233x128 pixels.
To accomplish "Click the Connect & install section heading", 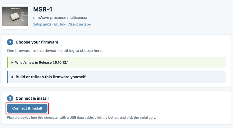I will click(32, 98).
